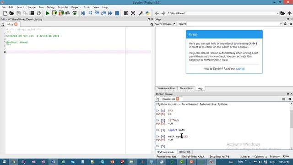Stop the current console command icon

coord(283,99)
